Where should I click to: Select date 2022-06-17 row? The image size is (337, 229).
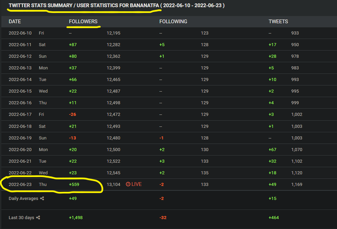(169, 115)
